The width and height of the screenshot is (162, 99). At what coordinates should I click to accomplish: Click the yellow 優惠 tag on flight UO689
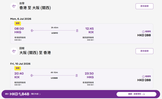coord(18,68)
